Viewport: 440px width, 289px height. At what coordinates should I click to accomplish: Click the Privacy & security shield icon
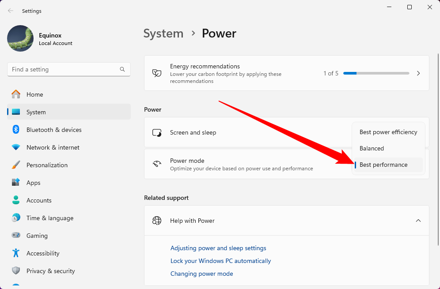click(16, 271)
